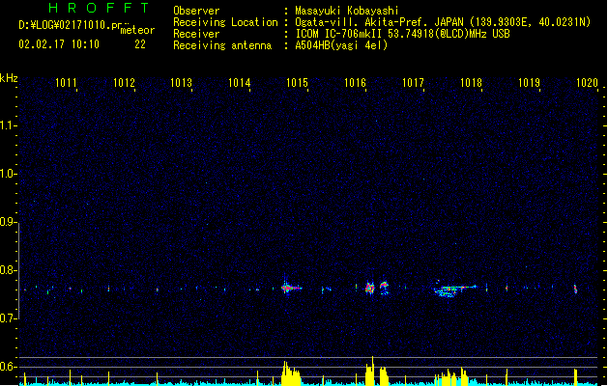The width and height of the screenshot is (608, 386).
Task: Click the 0.8 kHz frequency label
Action: click(8, 270)
